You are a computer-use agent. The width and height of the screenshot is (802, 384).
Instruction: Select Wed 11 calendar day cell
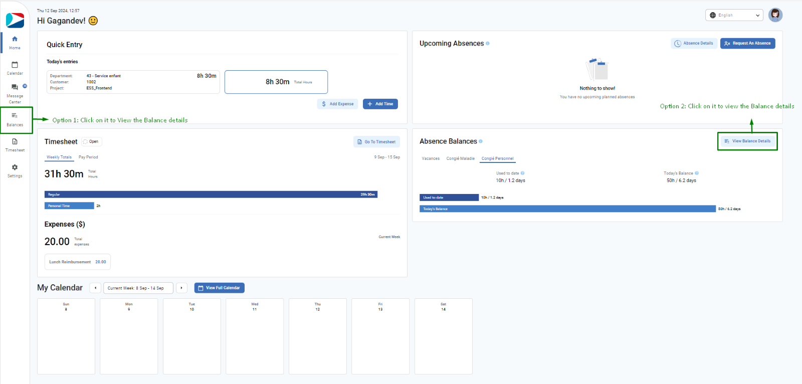point(255,336)
